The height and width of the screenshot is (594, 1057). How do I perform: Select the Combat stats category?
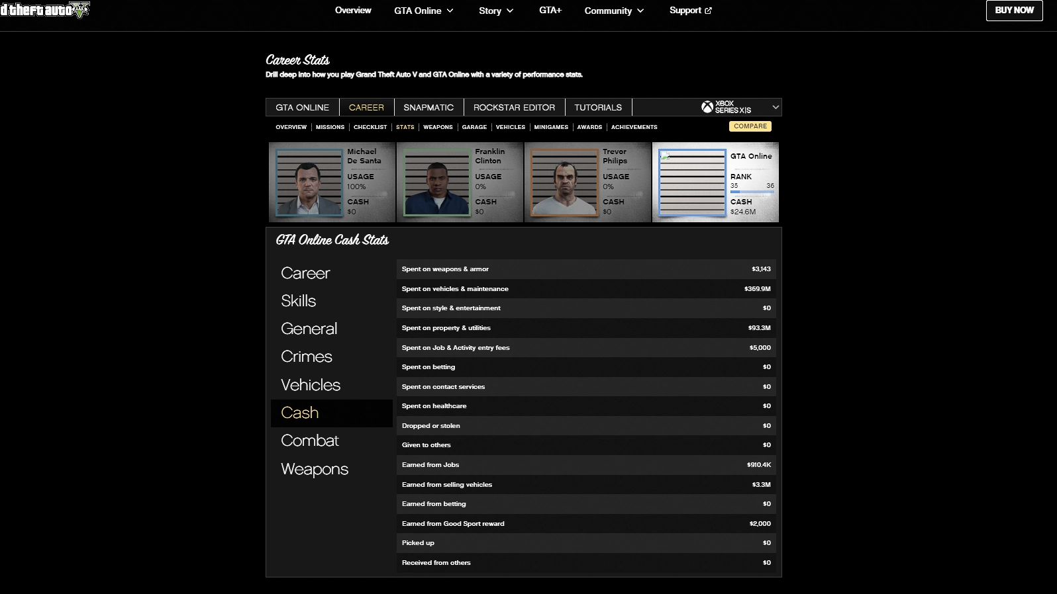tap(309, 441)
